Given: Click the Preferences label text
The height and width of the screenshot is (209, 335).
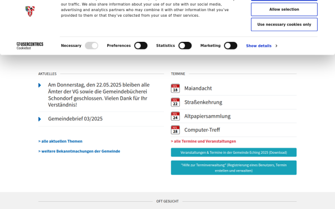Looking at the screenshot, I should [119, 46].
